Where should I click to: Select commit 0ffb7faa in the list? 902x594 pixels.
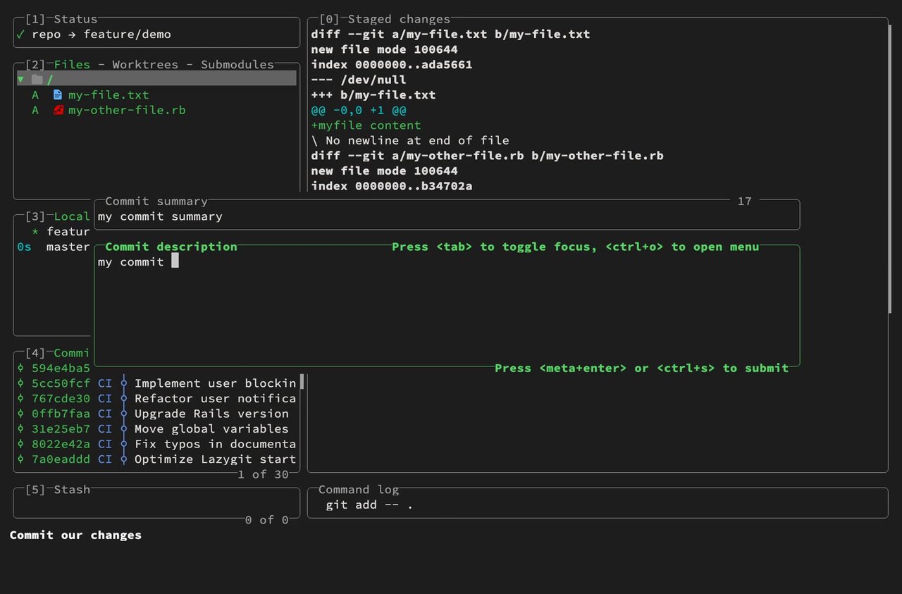157,414
